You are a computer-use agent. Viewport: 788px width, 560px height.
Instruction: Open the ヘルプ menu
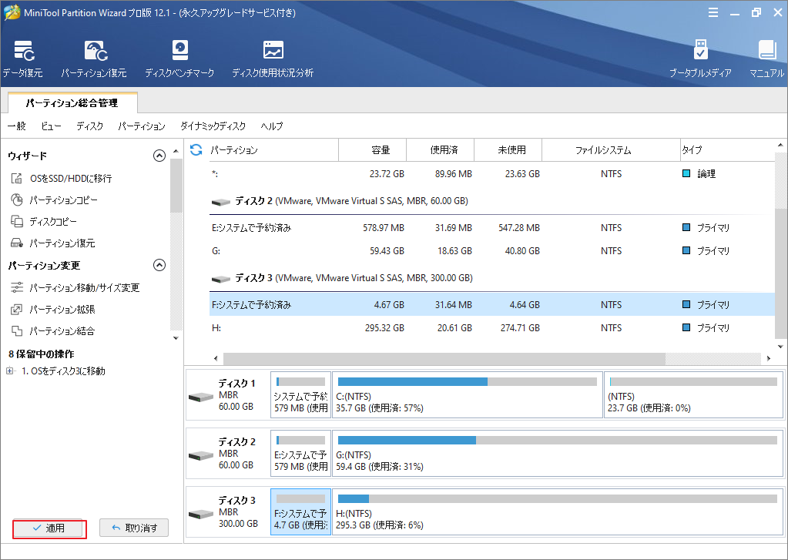click(x=271, y=126)
